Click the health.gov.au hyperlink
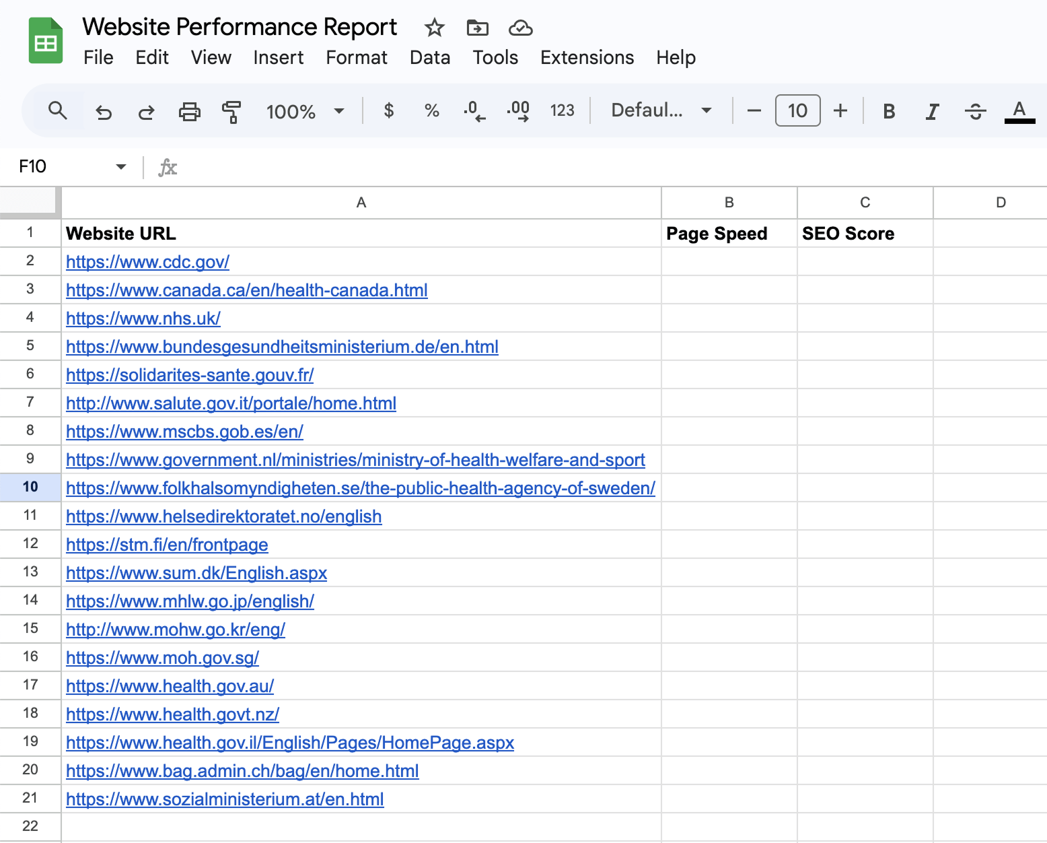Viewport: 1047px width, 843px height. (x=170, y=686)
